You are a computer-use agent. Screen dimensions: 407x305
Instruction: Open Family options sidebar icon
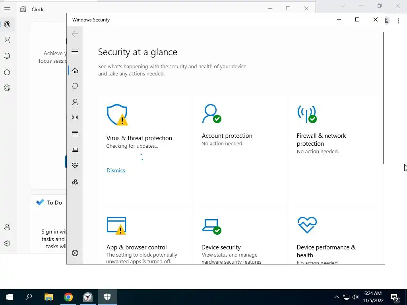click(75, 182)
